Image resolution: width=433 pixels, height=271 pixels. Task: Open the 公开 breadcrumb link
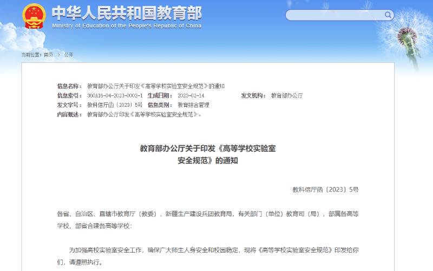click(69, 55)
